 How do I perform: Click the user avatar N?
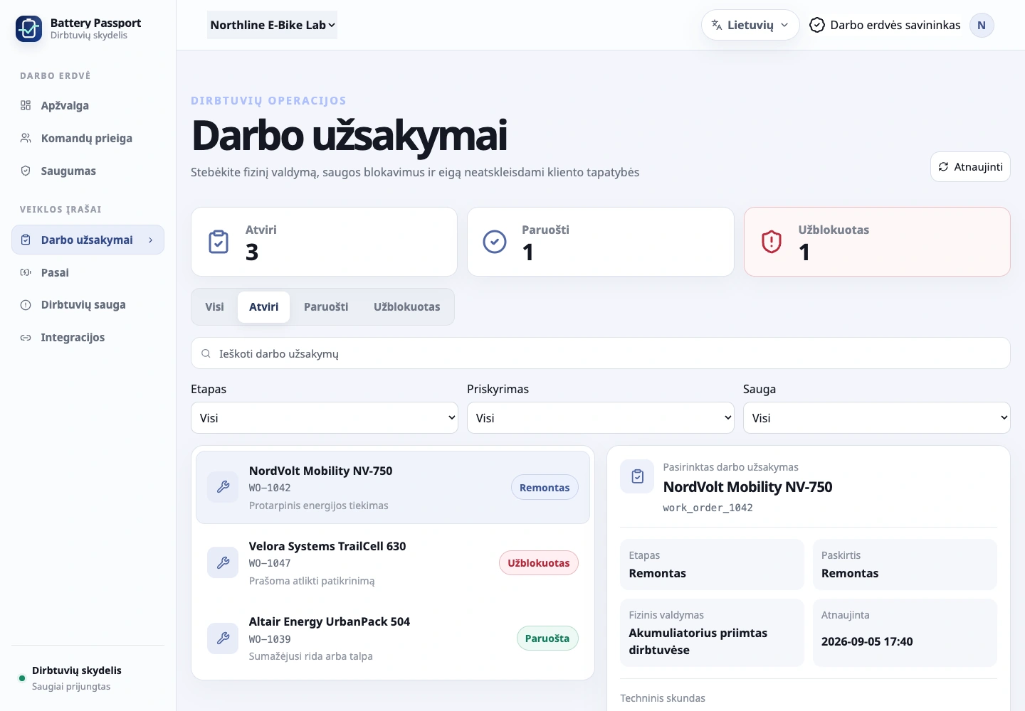point(982,25)
